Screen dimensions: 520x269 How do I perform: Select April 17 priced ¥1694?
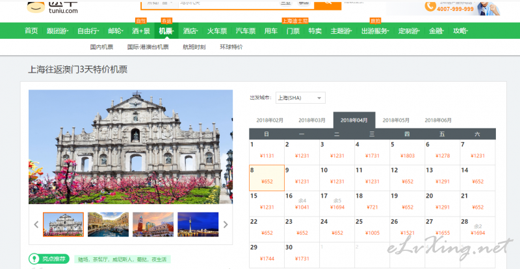[337, 204]
